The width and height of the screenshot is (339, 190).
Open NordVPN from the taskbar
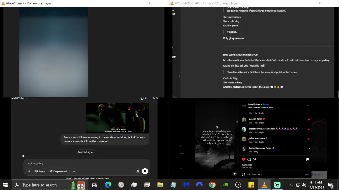tap(199, 185)
